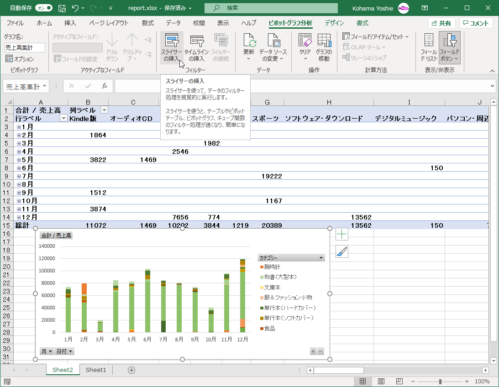The height and width of the screenshot is (387, 499).
Task: Click the green plus Chart Elements button
Action: coord(342,235)
